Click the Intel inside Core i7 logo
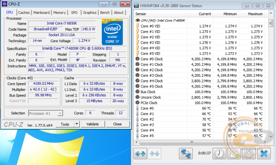The width and height of the screenshot is (276, 165). pyautogui.click(x=112, y=32)
